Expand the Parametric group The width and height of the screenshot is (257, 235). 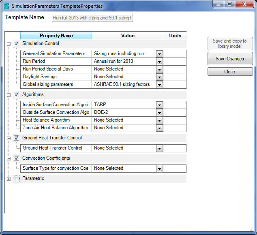point(9,178)
